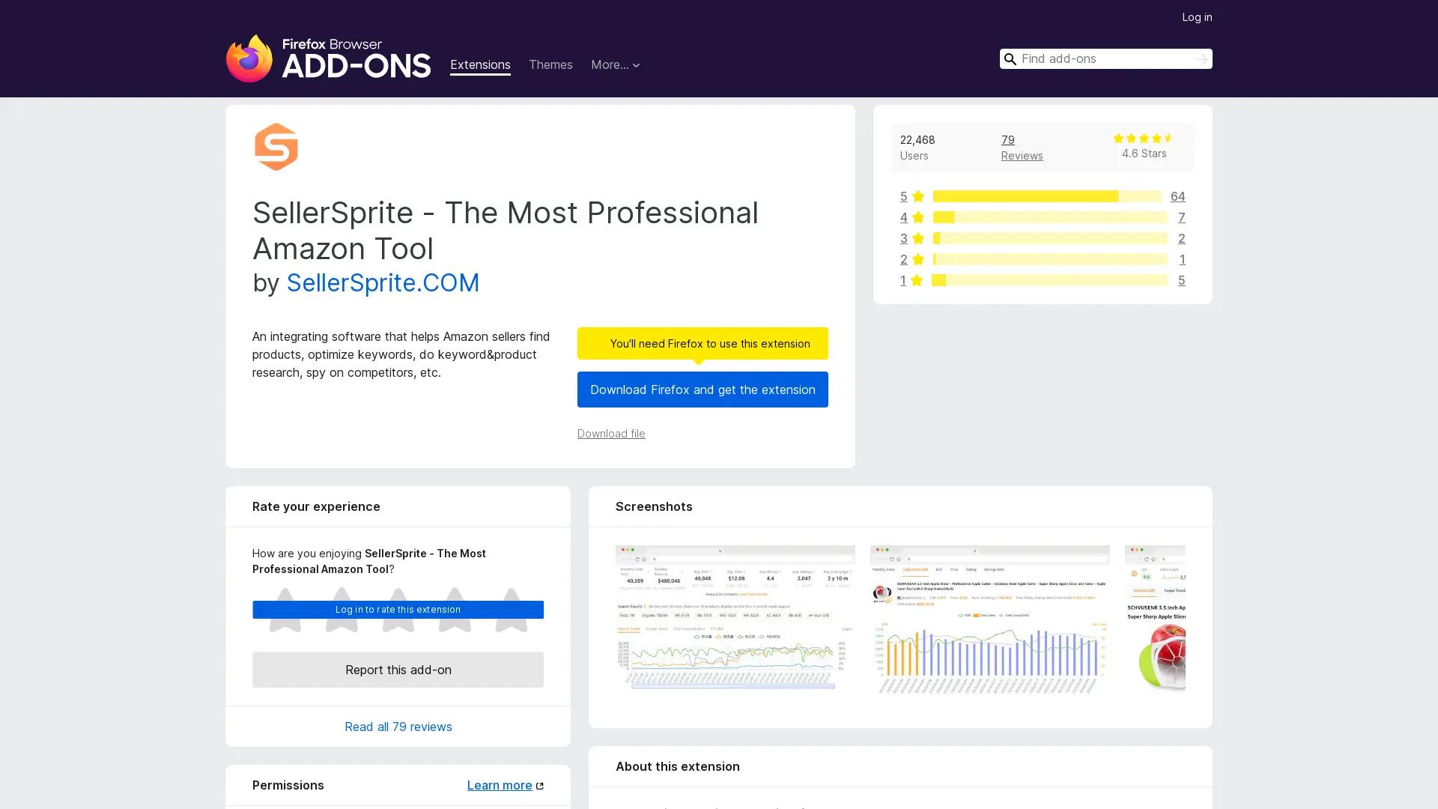The height and width of the screenshot is (809, 1438).
Task: Click the SellerSprite extension icon
Action: 276,147
